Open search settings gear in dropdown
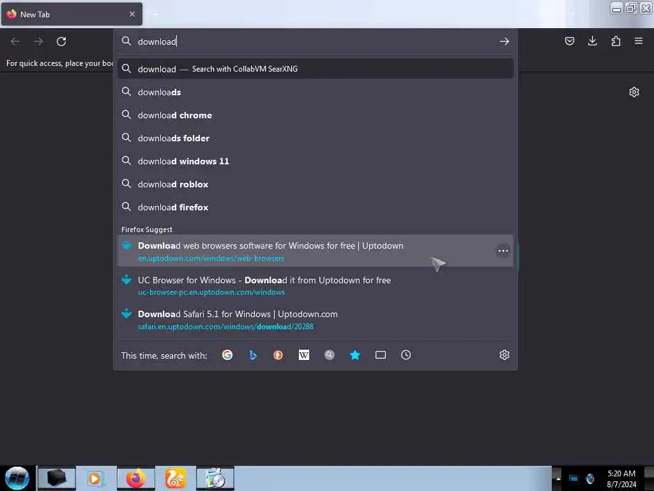Viewport: 654px width, 491px height. tap(505, 355)
